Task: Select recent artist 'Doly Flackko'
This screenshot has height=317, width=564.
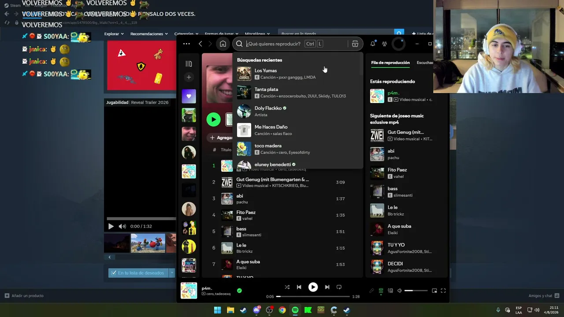Action: (298, 111)
